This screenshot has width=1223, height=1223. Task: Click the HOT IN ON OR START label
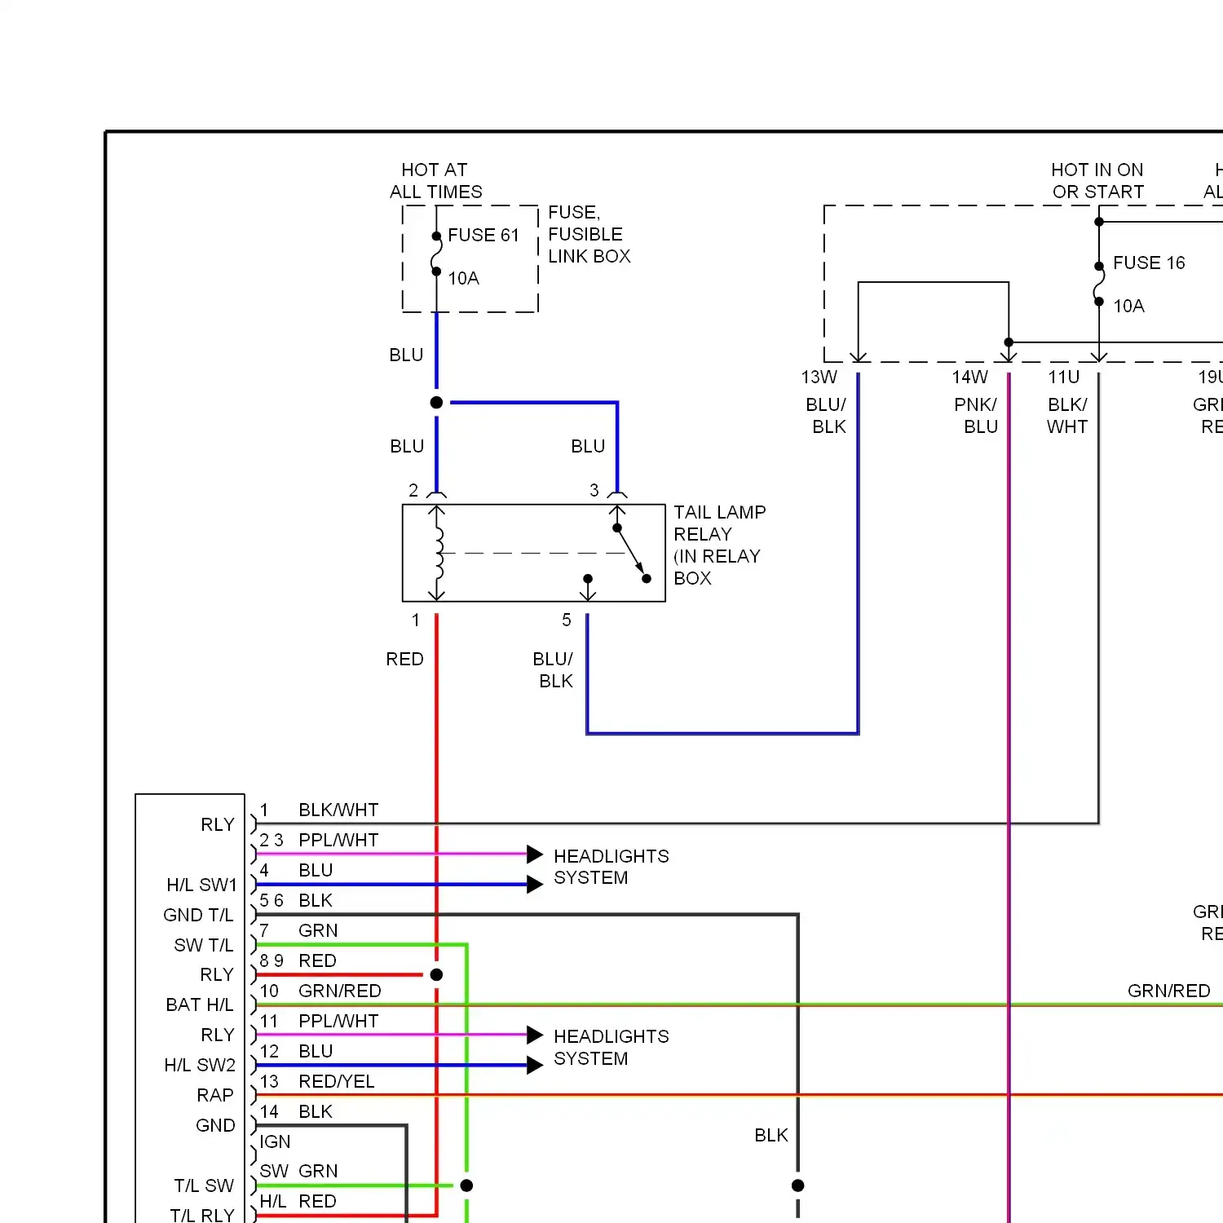[1097, 181]
